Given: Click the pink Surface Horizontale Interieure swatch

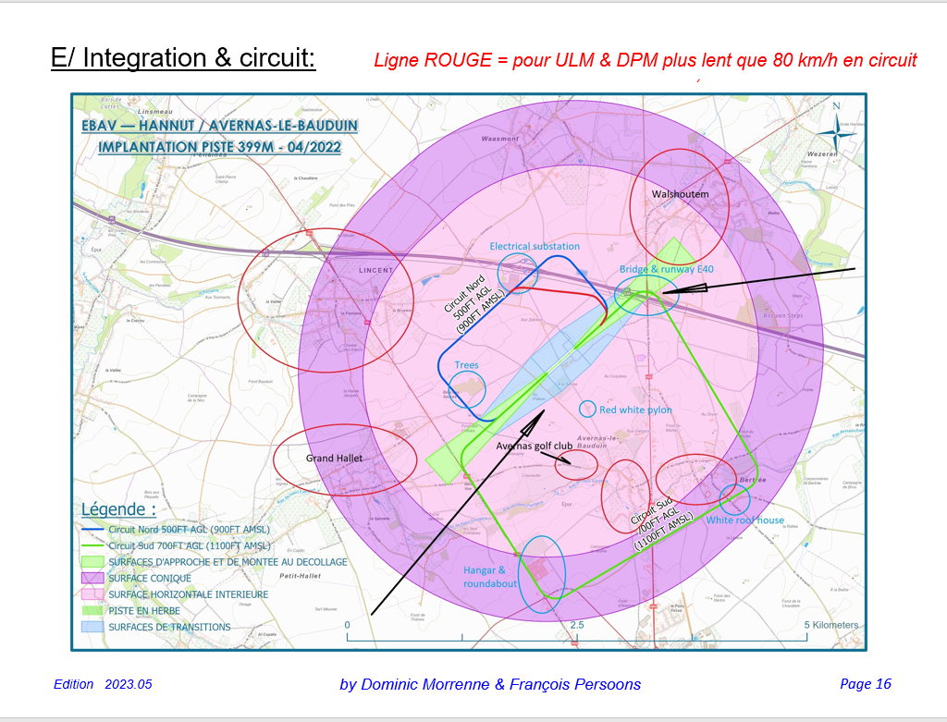Looking at the screenshot, I should click(92, 594).
